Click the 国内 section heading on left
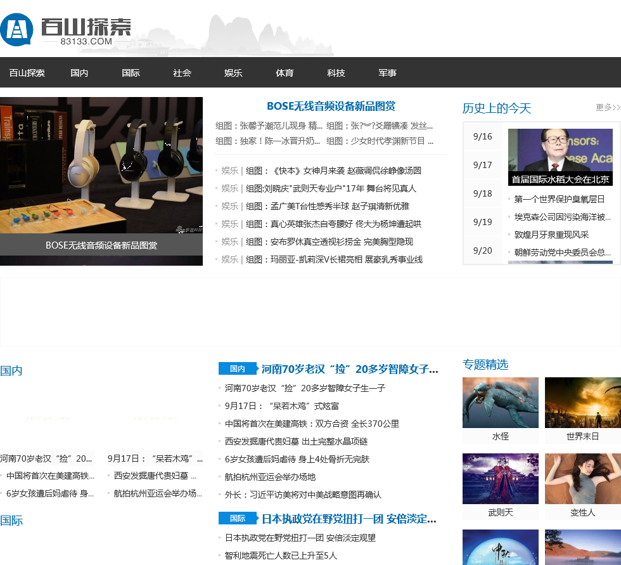The image size is (621, 565). pos(11,371)
